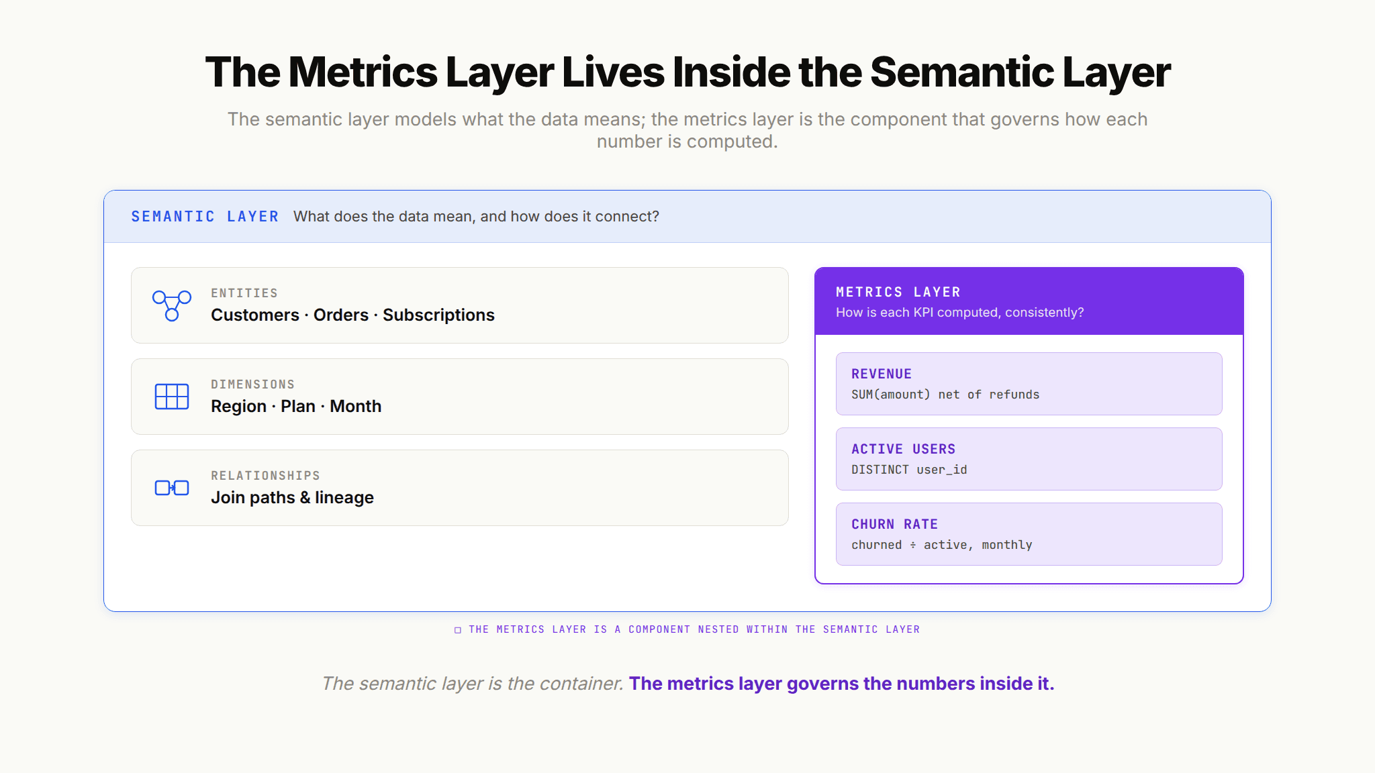This screenshot has height=773, width=1375.
Task: Click the 'Customers · Orders · Subscriptions' text
Action: tap(352, 315)
